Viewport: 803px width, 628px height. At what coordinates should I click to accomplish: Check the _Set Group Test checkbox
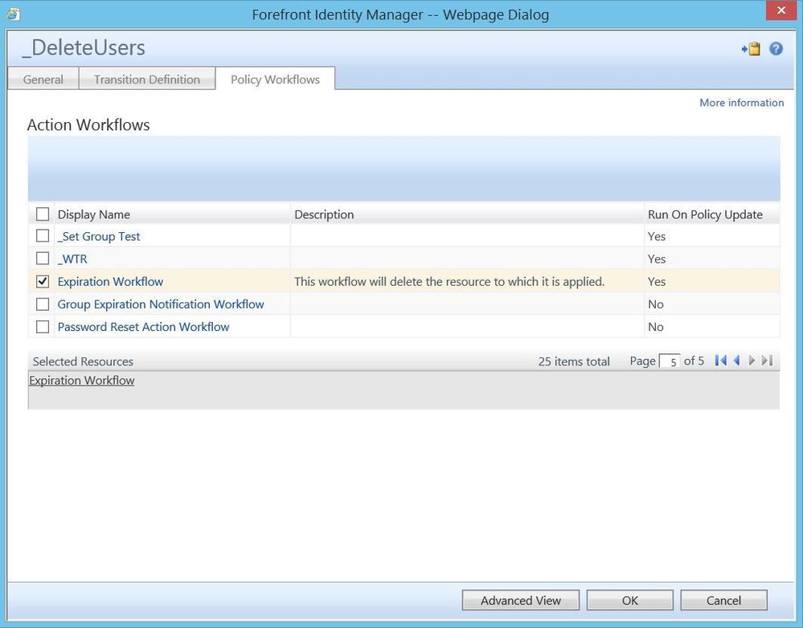click(43, 236)
